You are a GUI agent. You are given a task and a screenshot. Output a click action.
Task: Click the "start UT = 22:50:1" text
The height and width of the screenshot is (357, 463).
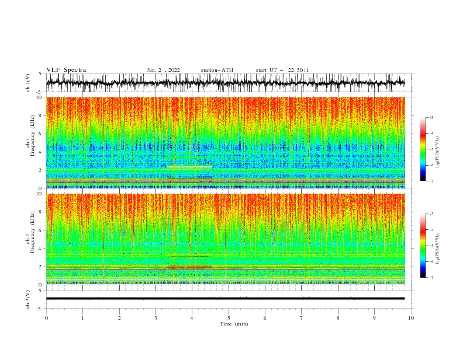click(282, 70)
